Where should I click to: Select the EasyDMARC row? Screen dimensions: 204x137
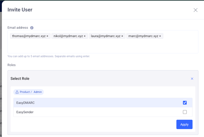[x=91, y=103]
